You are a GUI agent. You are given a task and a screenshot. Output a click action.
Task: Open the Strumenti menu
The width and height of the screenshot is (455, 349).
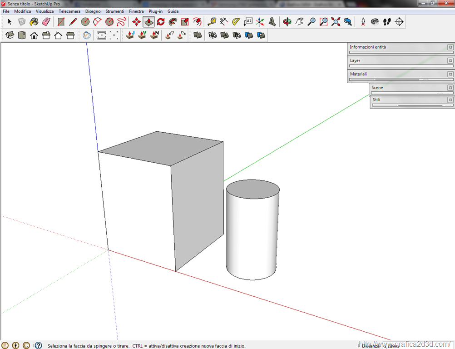click(x=114, y=11)
